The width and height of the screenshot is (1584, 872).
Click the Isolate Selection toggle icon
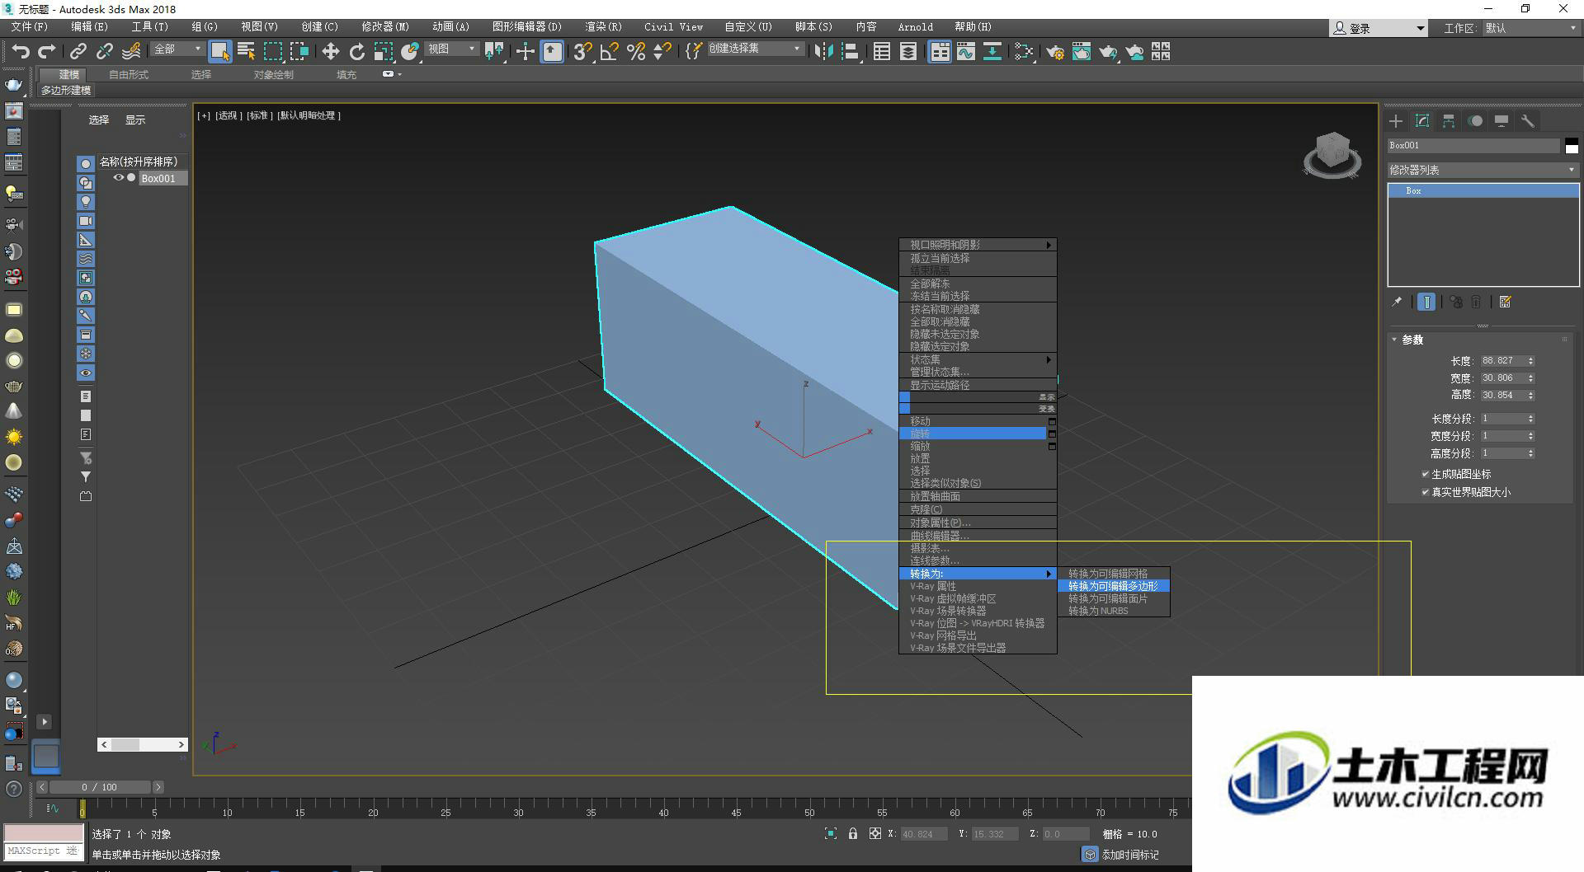[x=831, y=834]
